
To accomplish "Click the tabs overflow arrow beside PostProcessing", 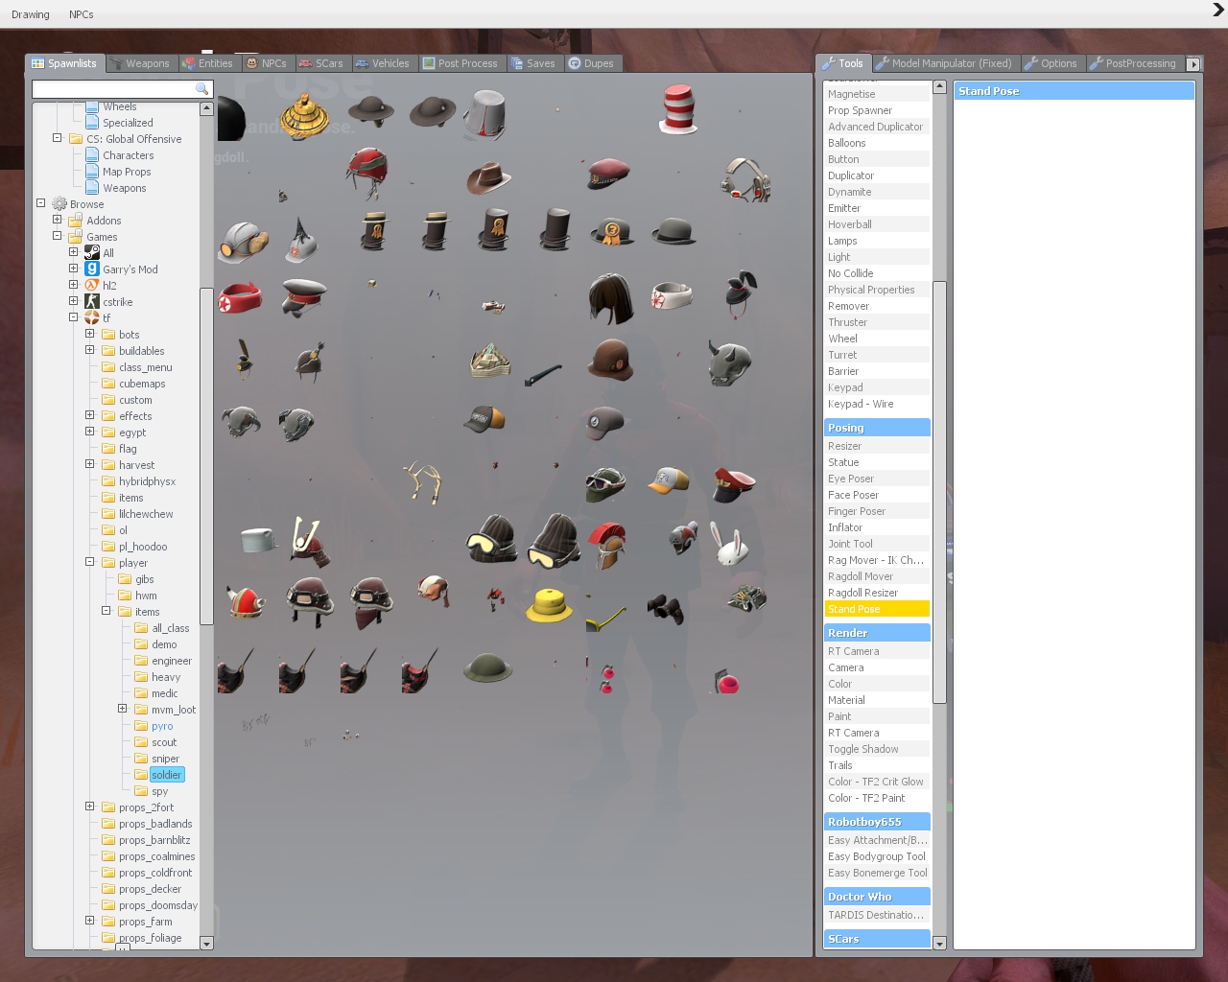I will pos(1193,64).
